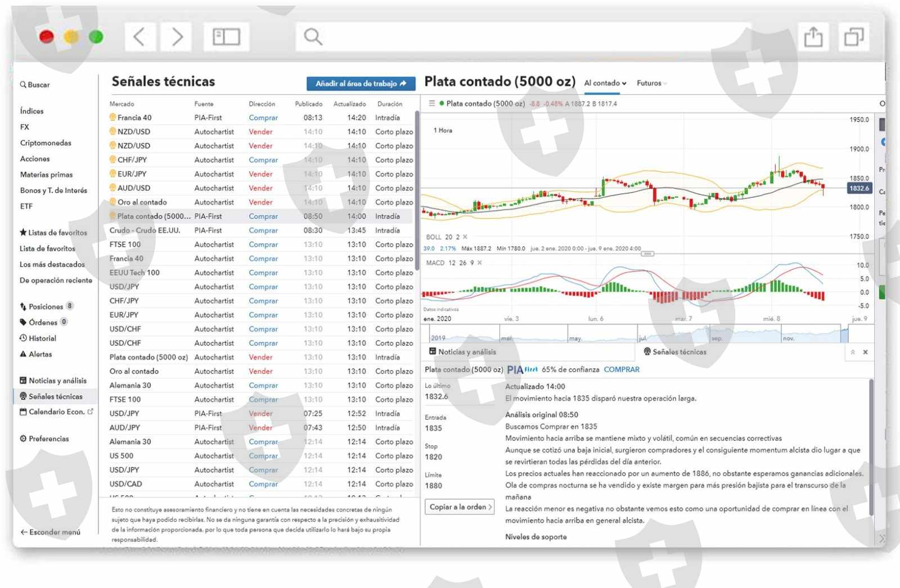Click the Esconder menú left arrow
Viewport: 900px width, 588px height.
24,532
